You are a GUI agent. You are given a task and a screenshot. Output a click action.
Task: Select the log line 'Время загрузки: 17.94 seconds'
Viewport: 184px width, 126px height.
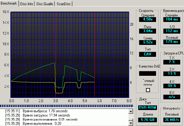tap(37, 115)
